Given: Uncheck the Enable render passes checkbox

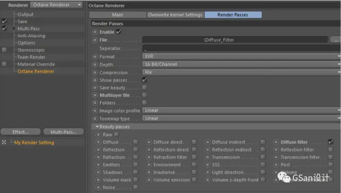Looking at the screenshot, I should click(x=118, y=32).
